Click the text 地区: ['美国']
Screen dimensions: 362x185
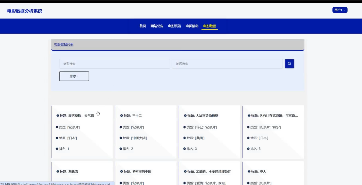click(195, 138)
